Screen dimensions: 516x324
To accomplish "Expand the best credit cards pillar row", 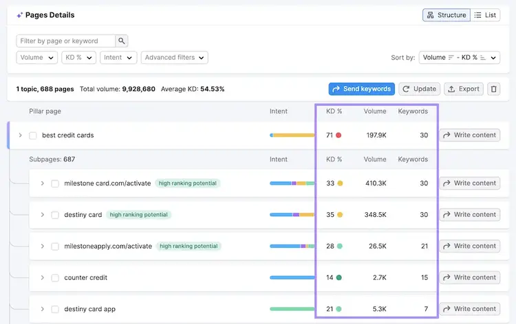I will tap(21, 135).
